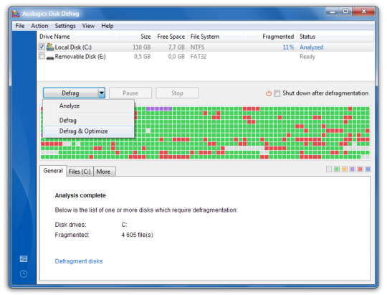Open the Action menu
Viewport: 387px width, 295px height.
pos(39,26)
